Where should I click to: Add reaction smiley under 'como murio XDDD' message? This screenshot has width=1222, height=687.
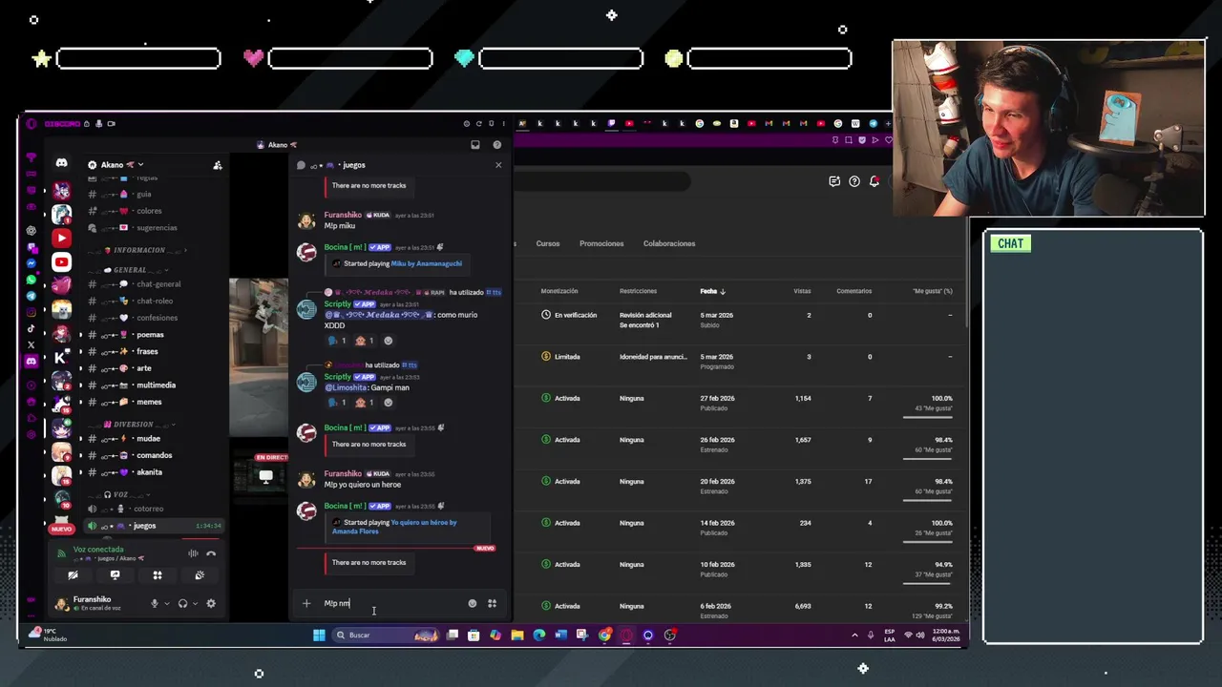pyautogui.click(x=388, y=341)
